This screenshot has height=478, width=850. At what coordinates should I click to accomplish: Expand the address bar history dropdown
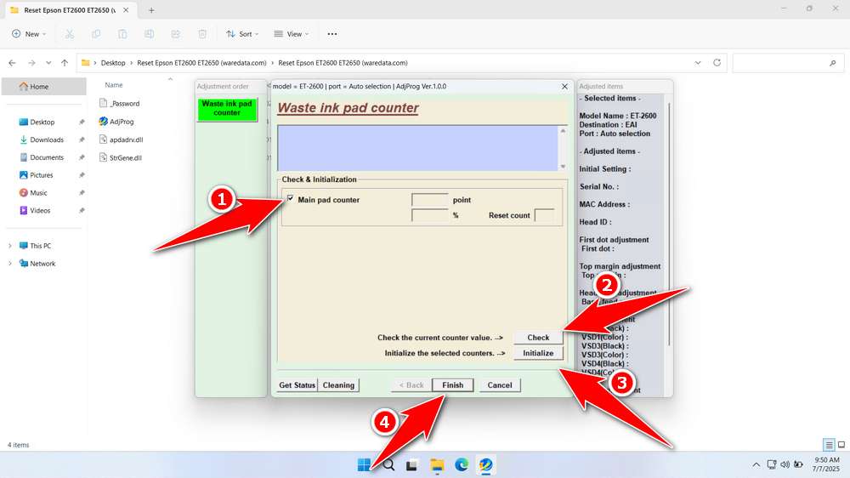[x=698, y=63]
